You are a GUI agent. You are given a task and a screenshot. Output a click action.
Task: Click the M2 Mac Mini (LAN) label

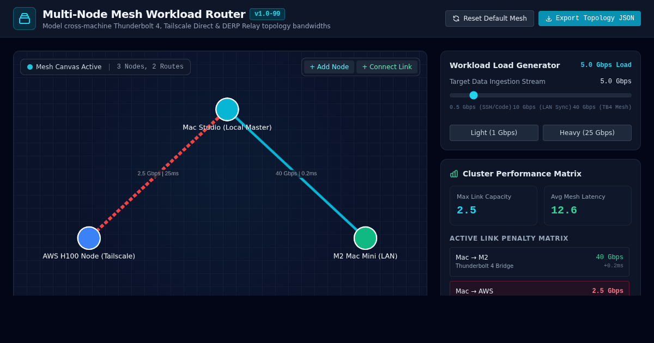[x=365, y=256]
